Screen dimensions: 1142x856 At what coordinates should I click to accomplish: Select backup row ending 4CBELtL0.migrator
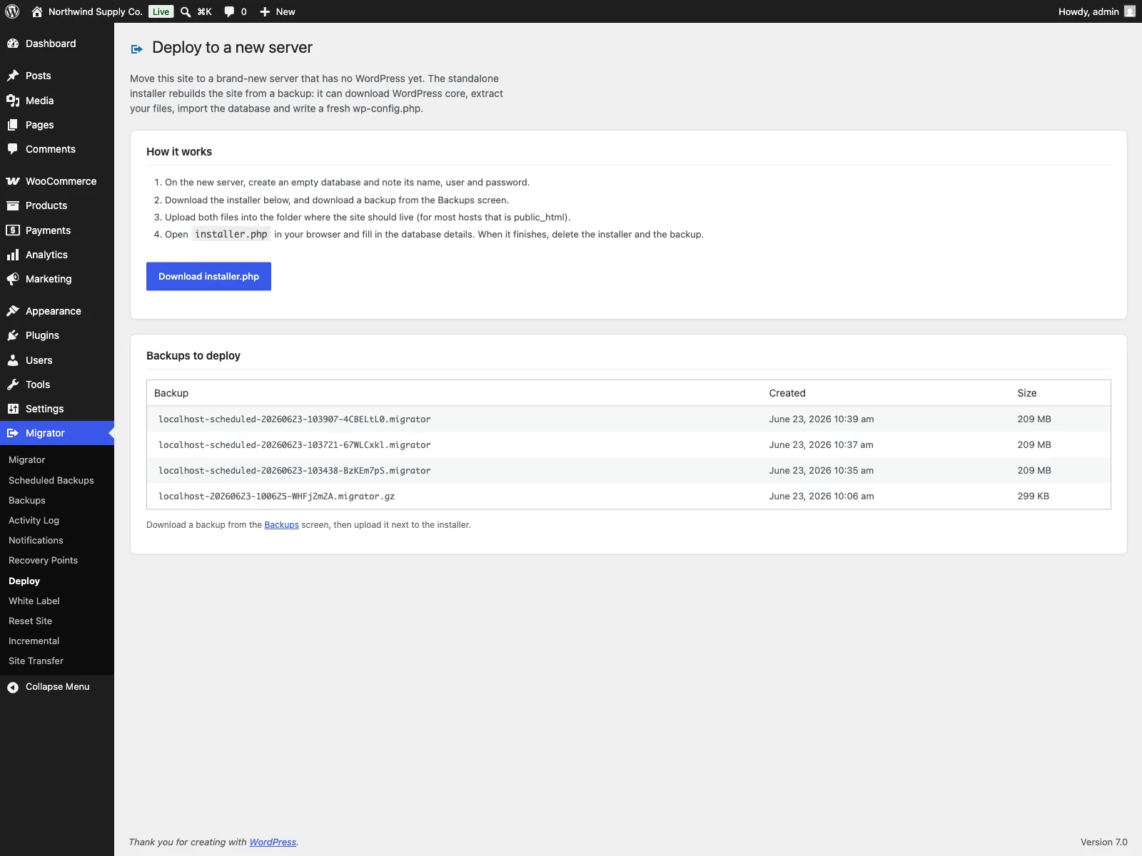(629, 419)
